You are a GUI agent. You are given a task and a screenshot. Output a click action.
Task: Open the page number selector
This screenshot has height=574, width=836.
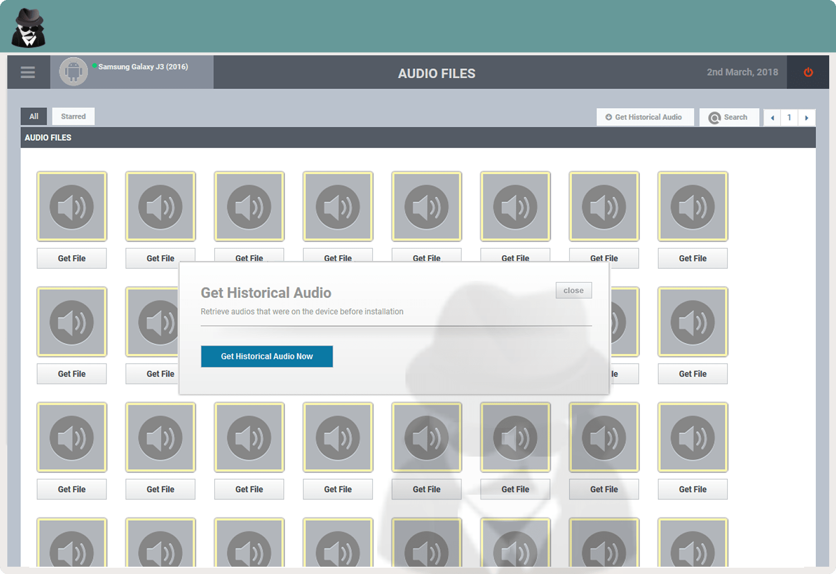click(789, 117)
